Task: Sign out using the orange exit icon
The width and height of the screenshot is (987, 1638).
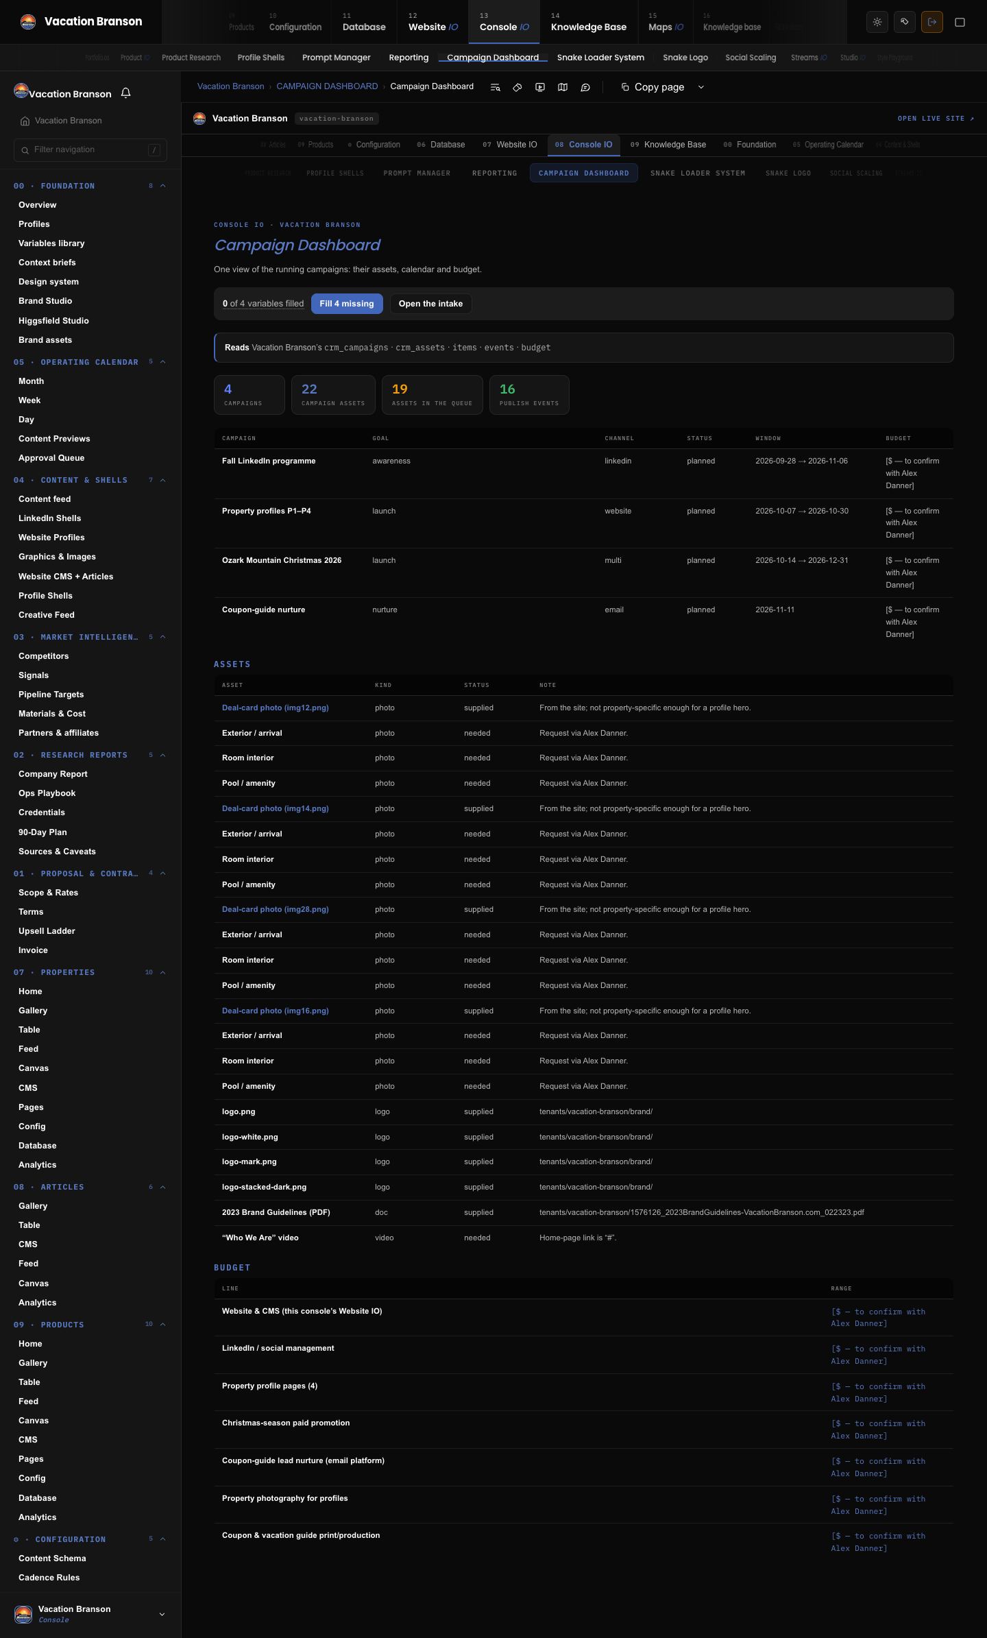Action: click(932, 22)
